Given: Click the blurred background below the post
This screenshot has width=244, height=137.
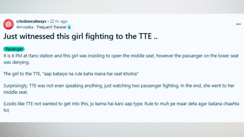Looking at the screenshot, I should [x=122, y=129].
